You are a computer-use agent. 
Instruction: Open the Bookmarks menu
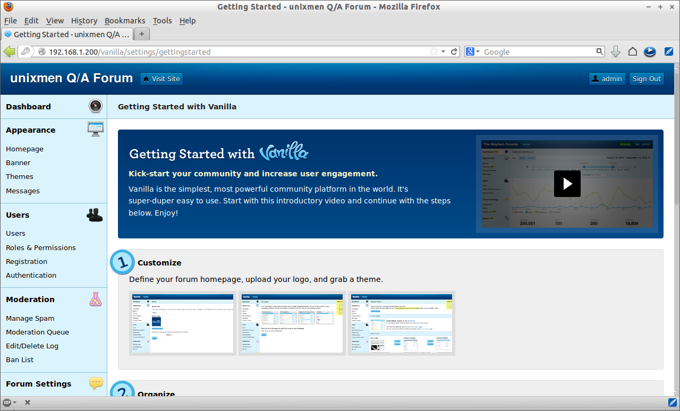(x=125, y=21)
